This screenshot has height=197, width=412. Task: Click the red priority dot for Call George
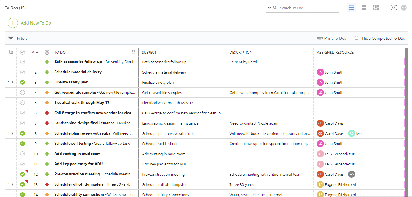point(47,113)
